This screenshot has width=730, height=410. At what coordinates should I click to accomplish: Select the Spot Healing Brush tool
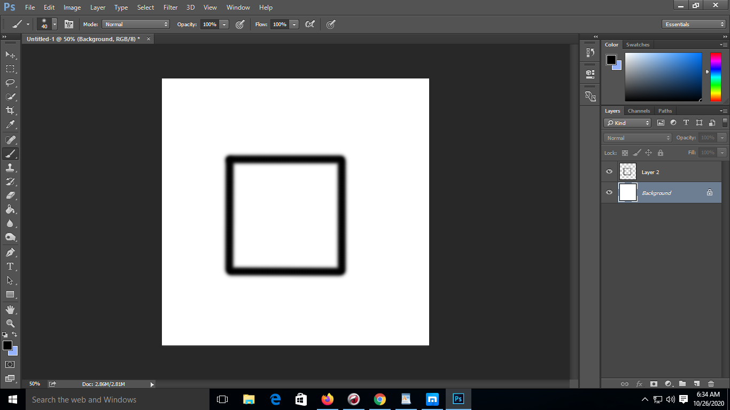click(x=10, y=140)
